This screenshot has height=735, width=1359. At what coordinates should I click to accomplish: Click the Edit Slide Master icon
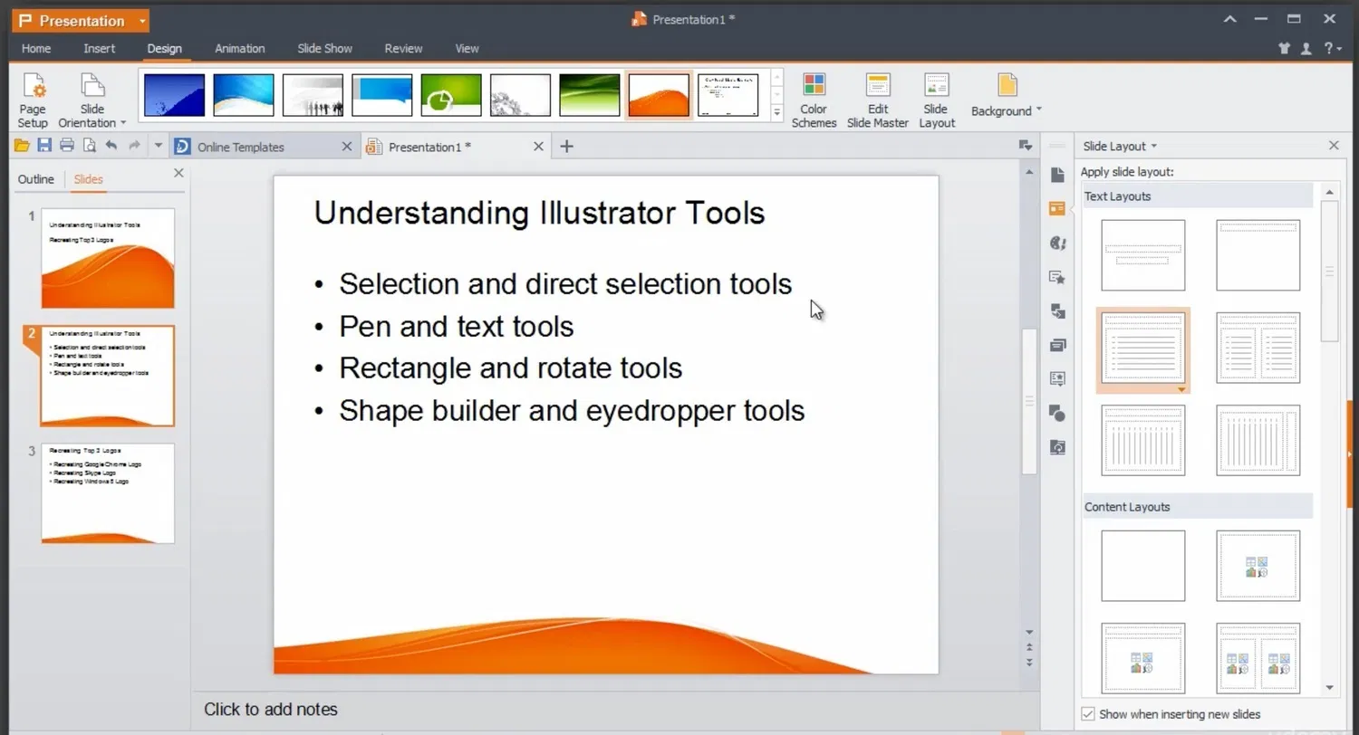tap(877, 86)
